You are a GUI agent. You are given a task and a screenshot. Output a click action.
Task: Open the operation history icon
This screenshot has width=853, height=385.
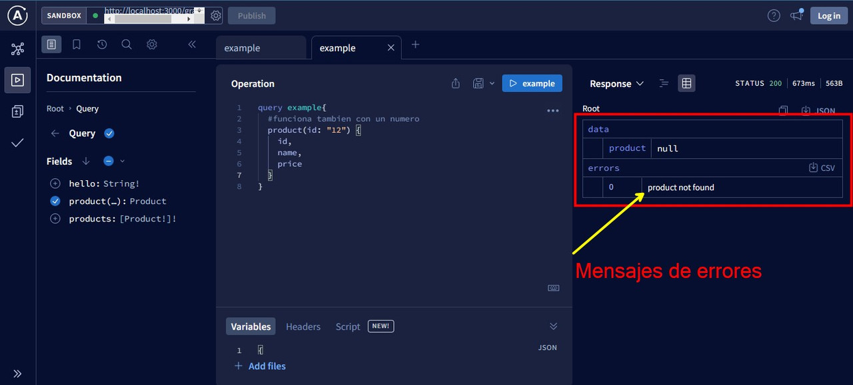[x=102, y=45]
